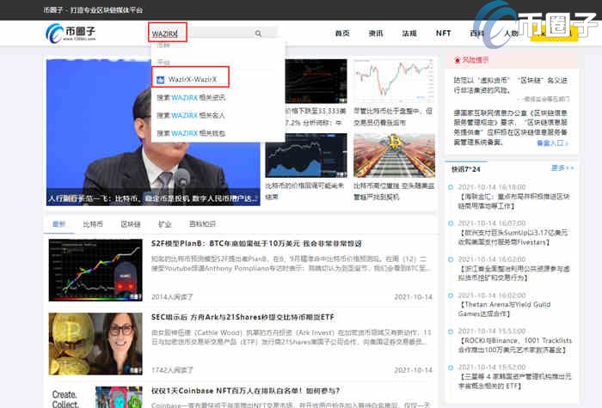Open the Cathie Wood bitcoin thumbnail

click(95, 344)
